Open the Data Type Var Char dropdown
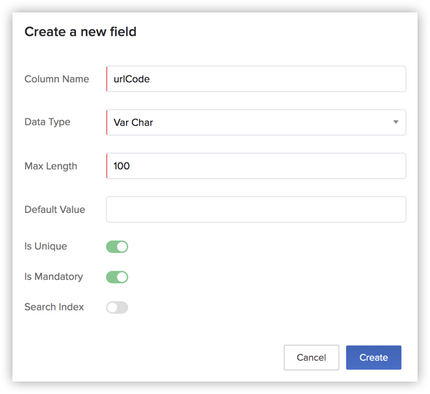This screenshot has width=430, height=394. point(249,122)
